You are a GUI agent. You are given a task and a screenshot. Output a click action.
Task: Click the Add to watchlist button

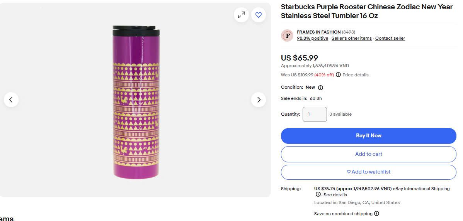368,172
